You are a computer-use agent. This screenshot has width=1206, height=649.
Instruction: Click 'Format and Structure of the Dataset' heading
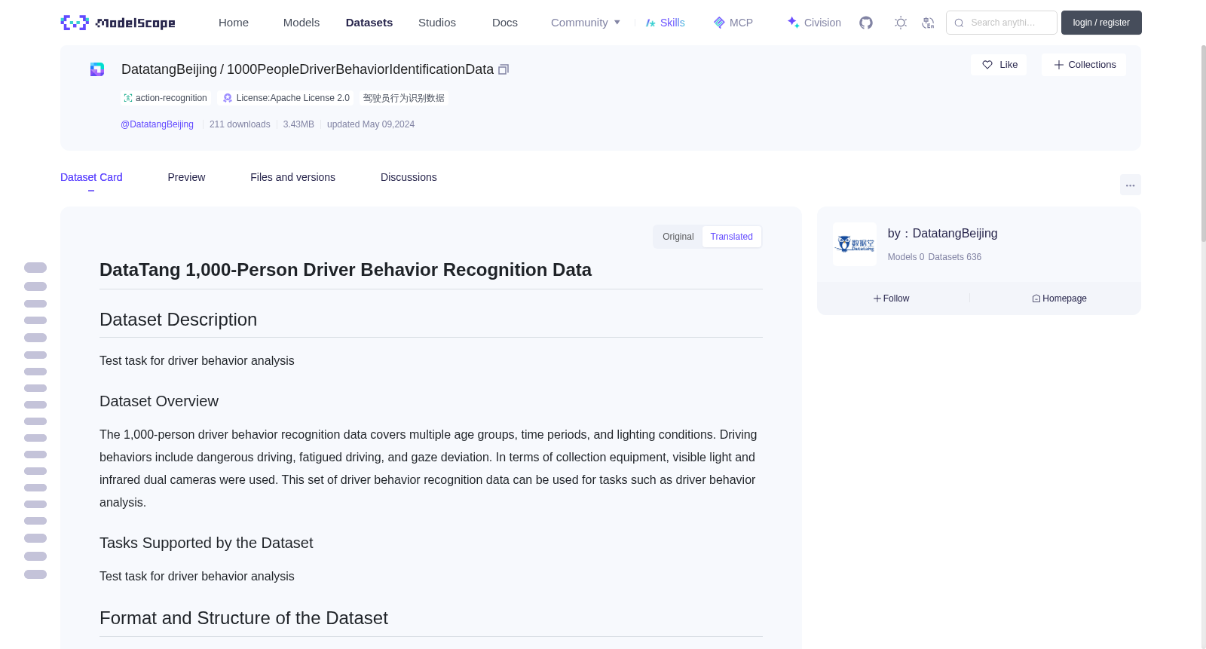[243, 618]
